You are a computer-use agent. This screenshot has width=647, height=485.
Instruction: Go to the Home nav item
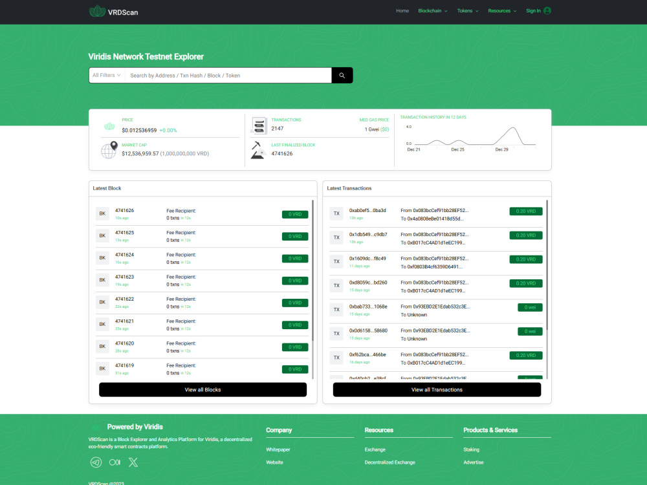click(402, 11)
